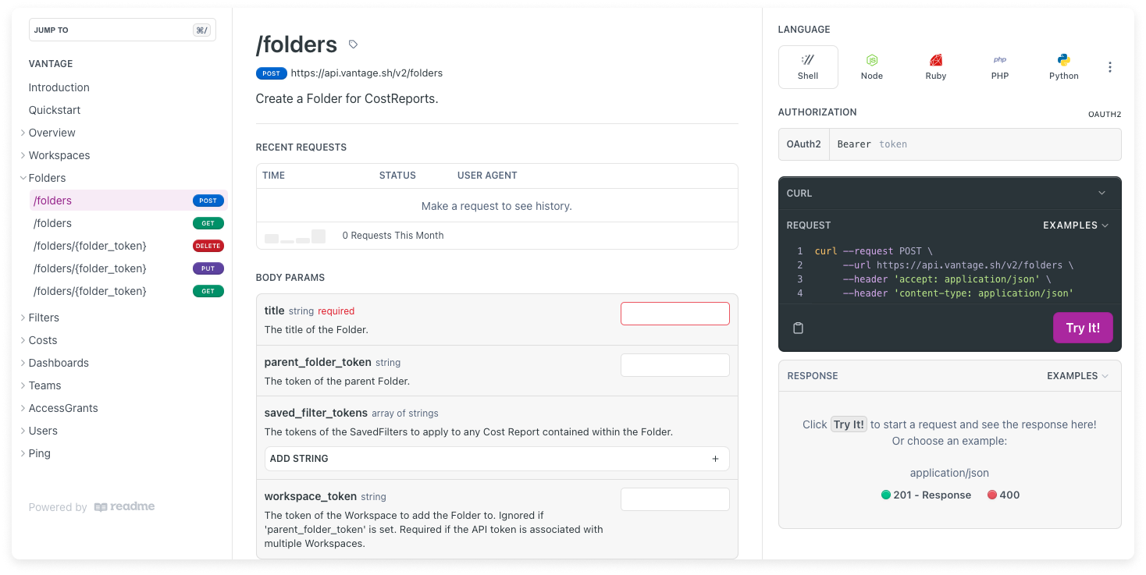
Task: Click the USER AGENT column header
Action: 487,176
